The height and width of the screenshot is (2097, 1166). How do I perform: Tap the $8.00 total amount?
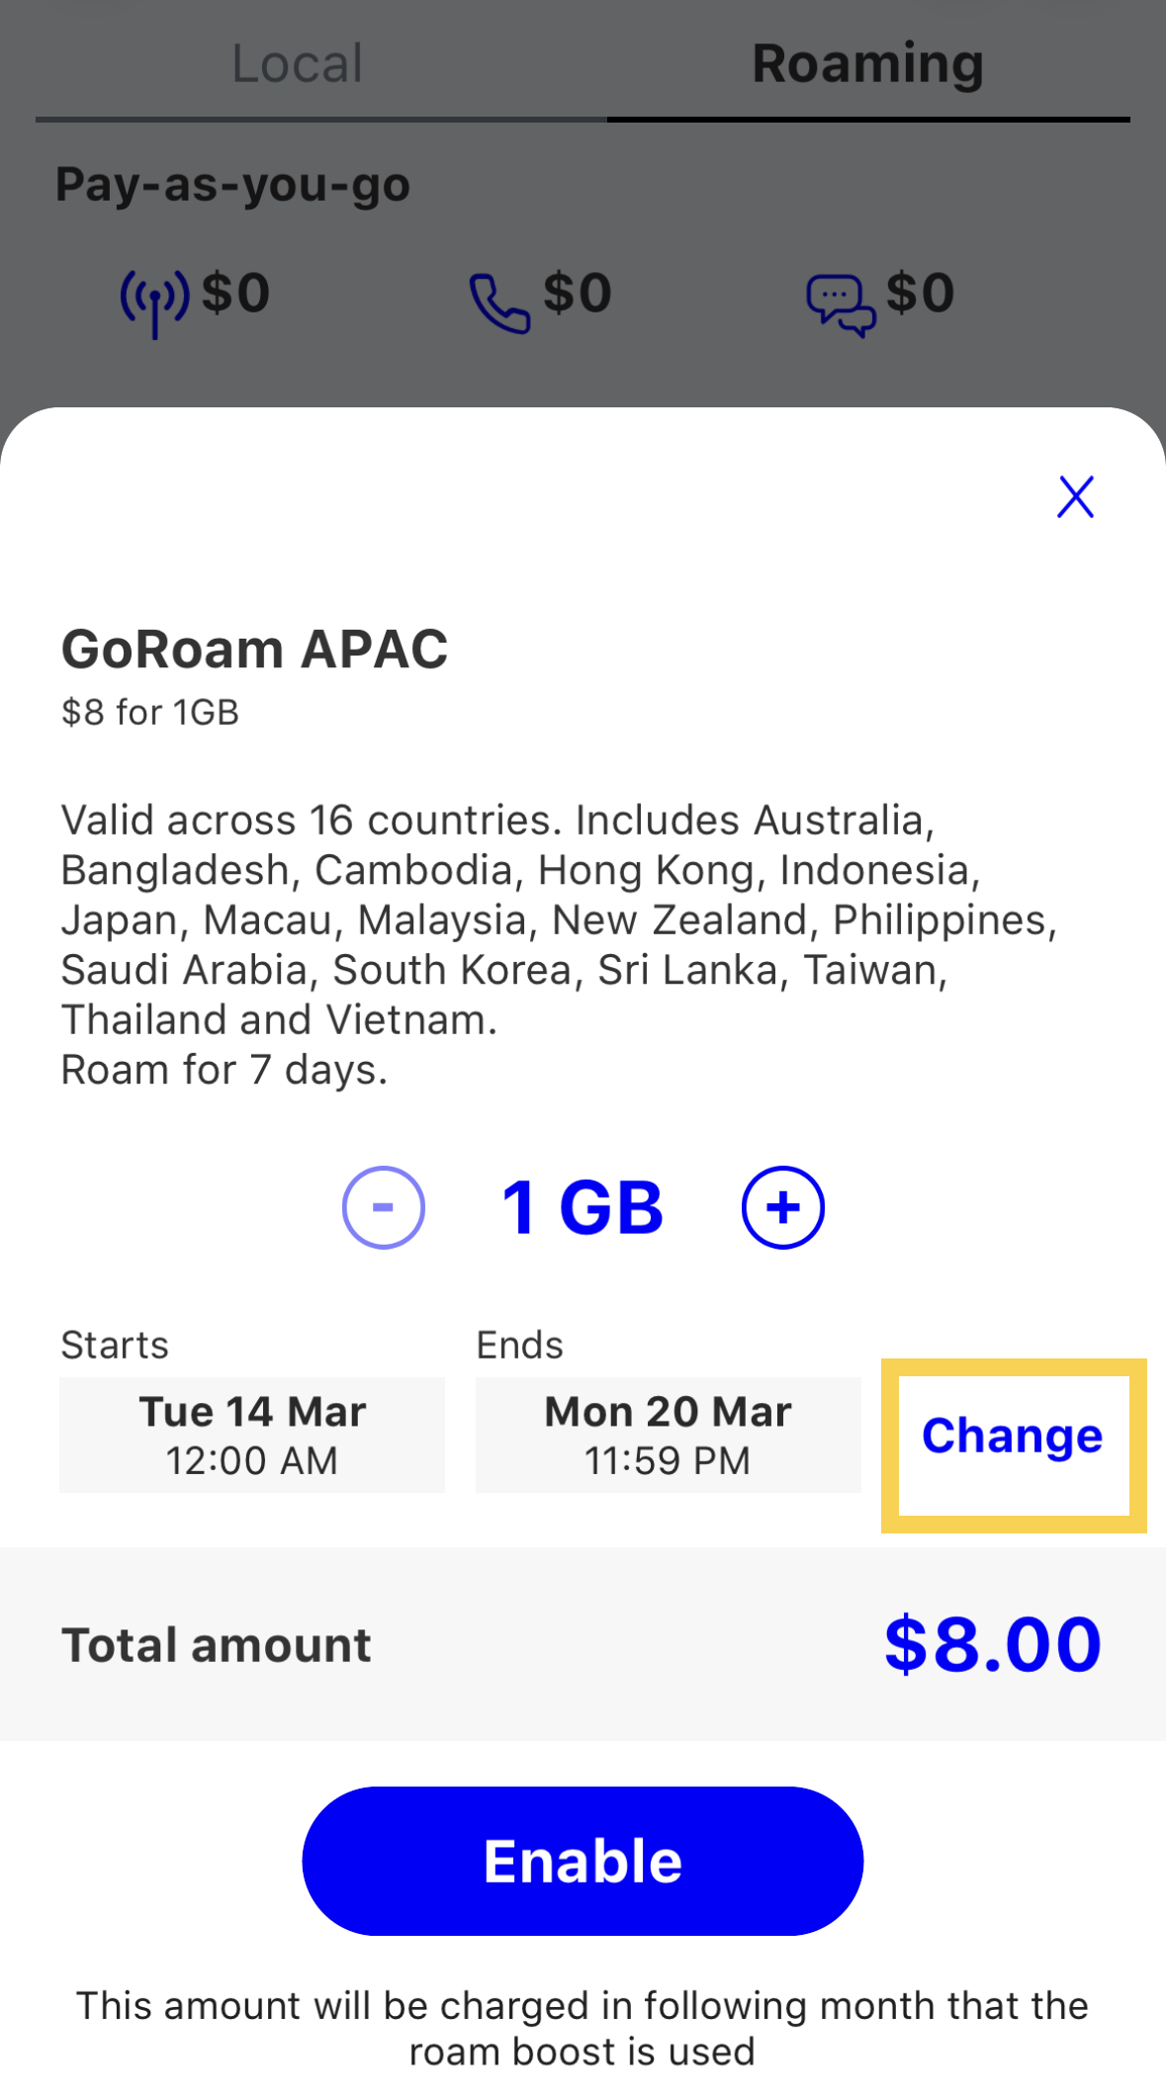pyautogui.click(x=992, y=1644)
